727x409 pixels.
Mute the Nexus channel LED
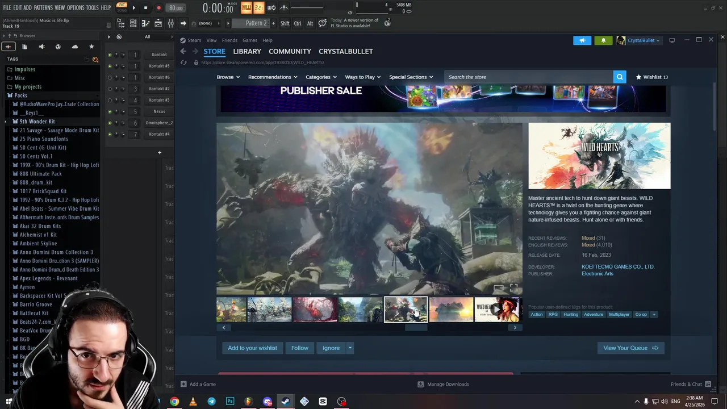click(x=110, y=111)
